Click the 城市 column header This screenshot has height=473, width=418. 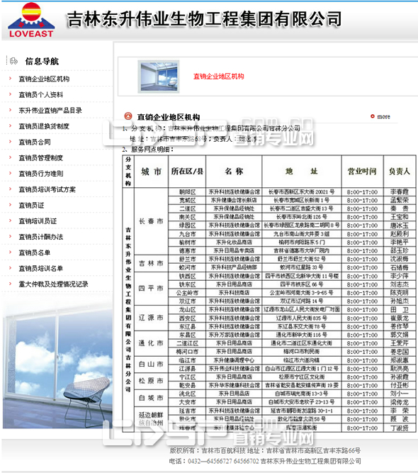click(x=151, y=172)
